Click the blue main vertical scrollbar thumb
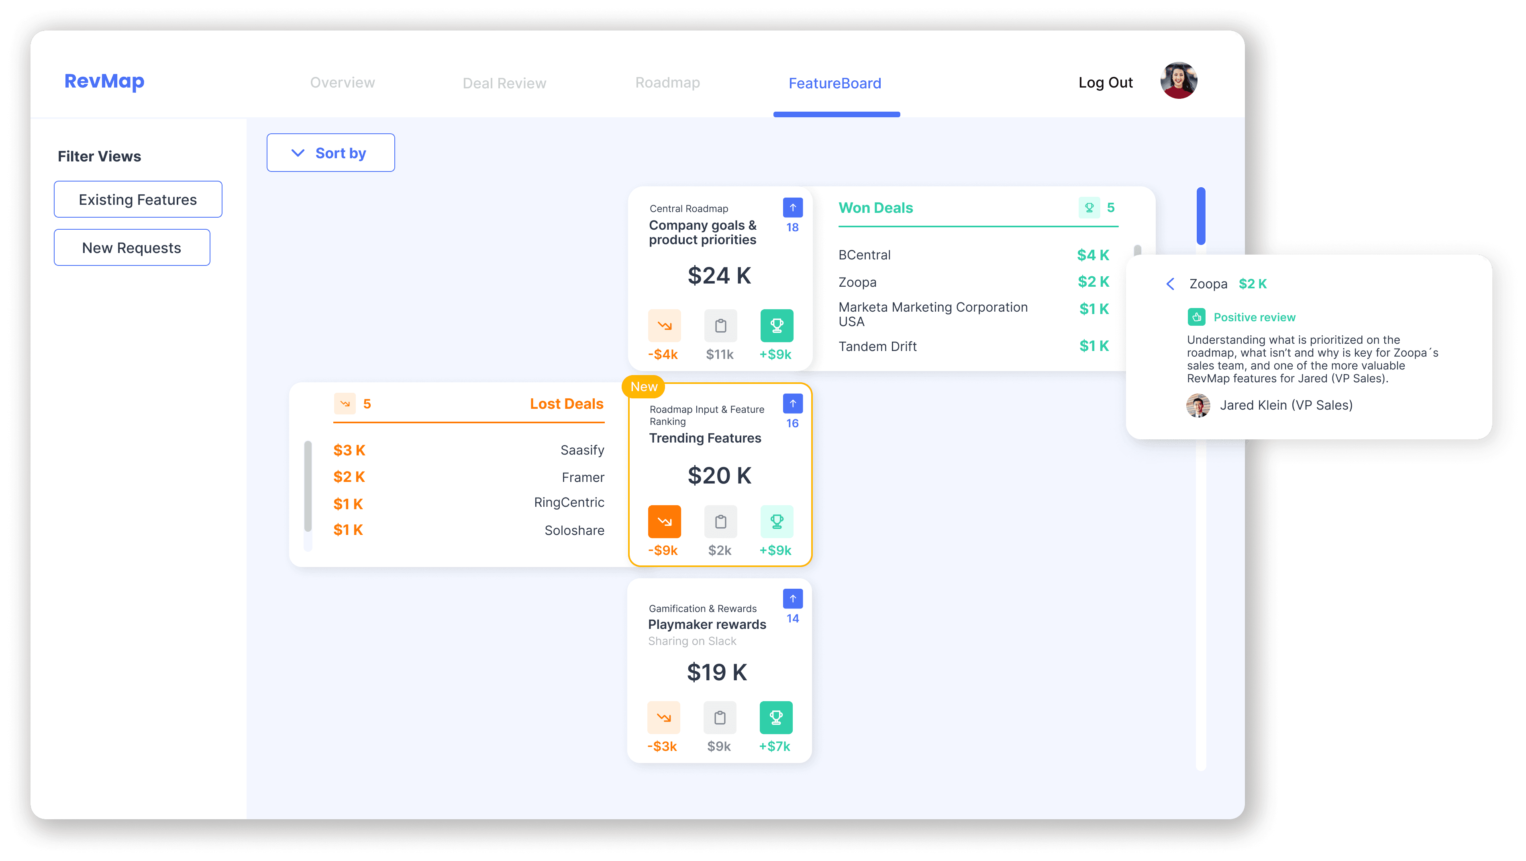Screen dimensions: 1526x861 click(1200, 216)
